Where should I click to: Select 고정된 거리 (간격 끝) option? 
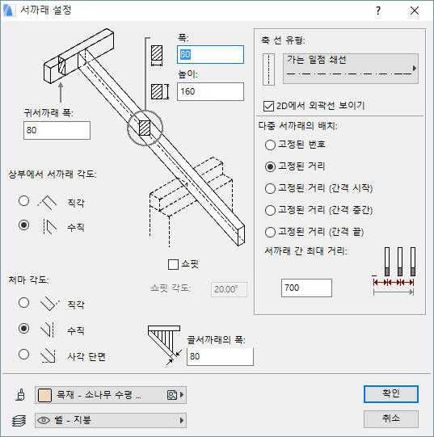pyautogui.click(x=270, y=232)
